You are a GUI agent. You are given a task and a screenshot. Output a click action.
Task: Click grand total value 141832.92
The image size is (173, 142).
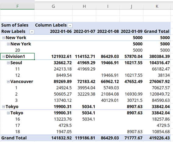62,138
